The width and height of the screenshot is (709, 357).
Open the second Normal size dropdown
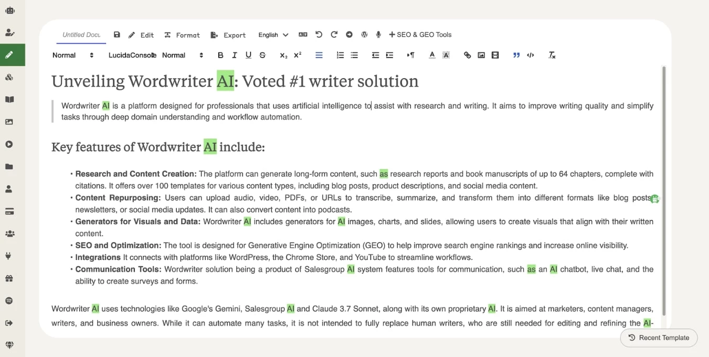(183, 55)
